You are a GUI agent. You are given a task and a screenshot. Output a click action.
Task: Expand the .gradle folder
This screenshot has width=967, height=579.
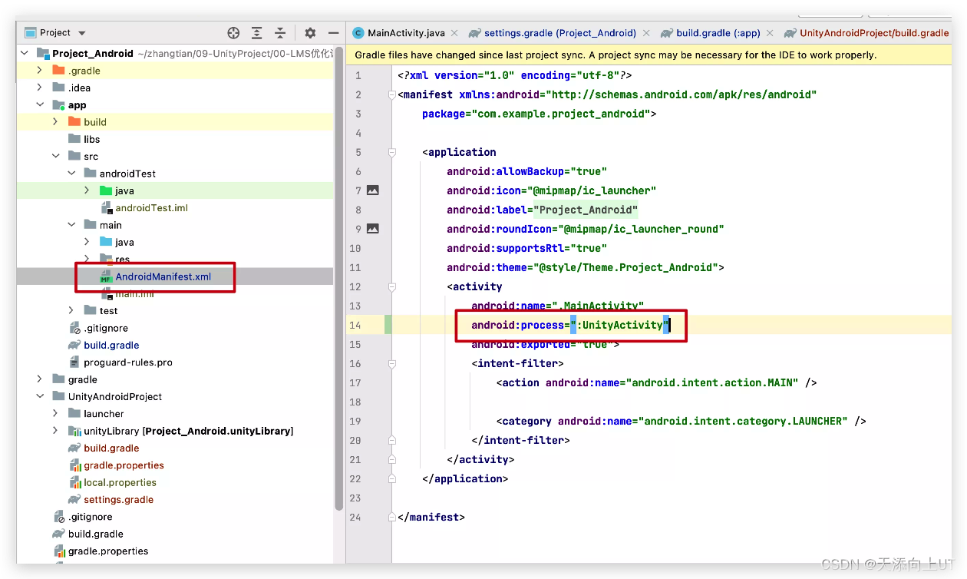click(x=40, y=71)
